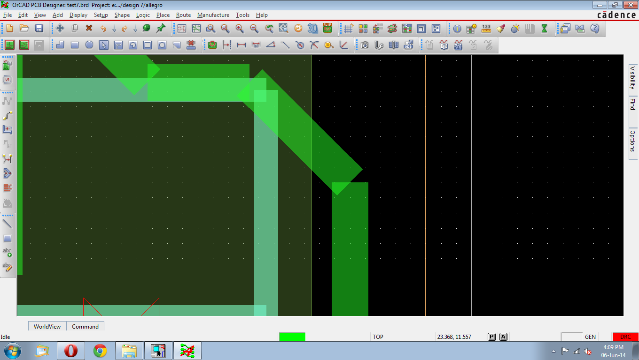Click the Zoom In magnifier icon
Viewport: 639px width, 360px height.
[x=240, y=29]
